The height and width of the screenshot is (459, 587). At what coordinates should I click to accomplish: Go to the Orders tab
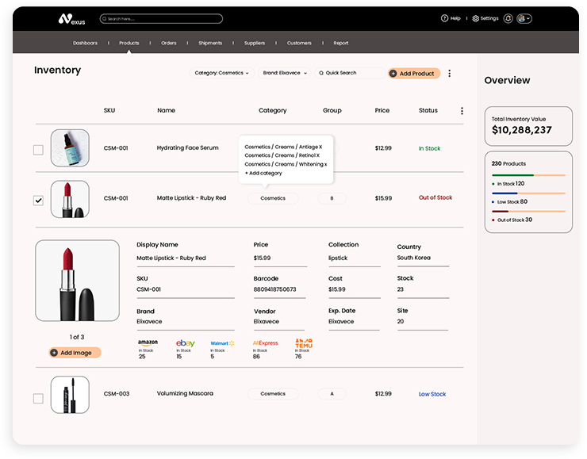click(x=168, y=43)
